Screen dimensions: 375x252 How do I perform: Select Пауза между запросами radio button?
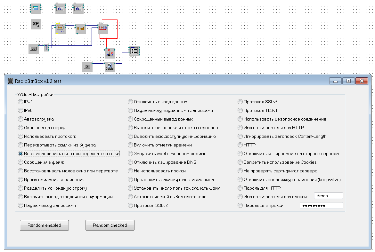47,205
